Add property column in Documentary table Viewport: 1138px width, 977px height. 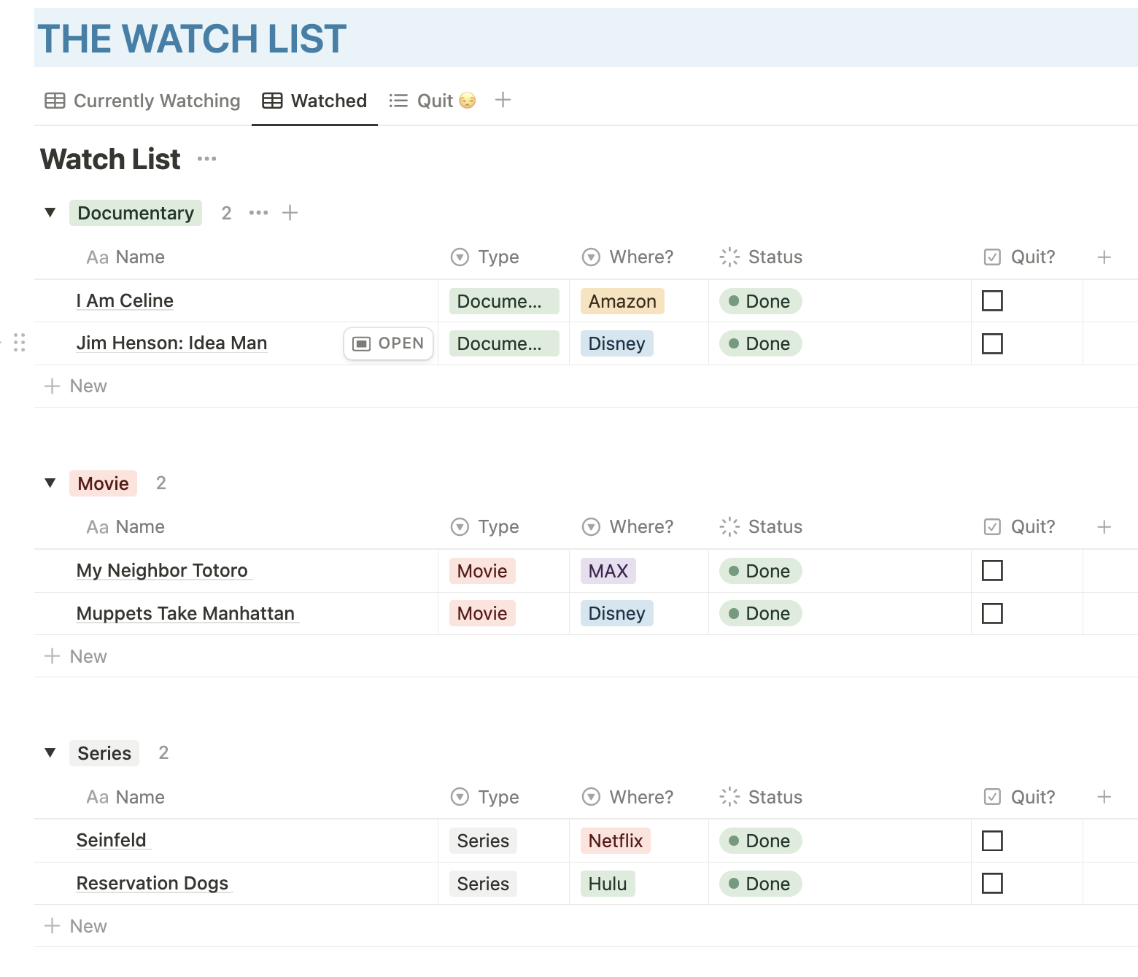tap(1104, 257)
